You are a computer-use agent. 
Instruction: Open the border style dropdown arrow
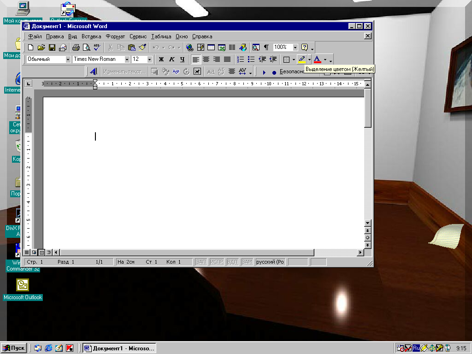point(294,59)
